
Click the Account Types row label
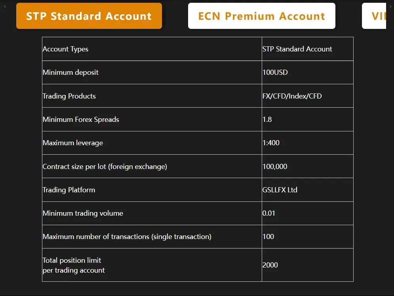[x=65, y=49]
